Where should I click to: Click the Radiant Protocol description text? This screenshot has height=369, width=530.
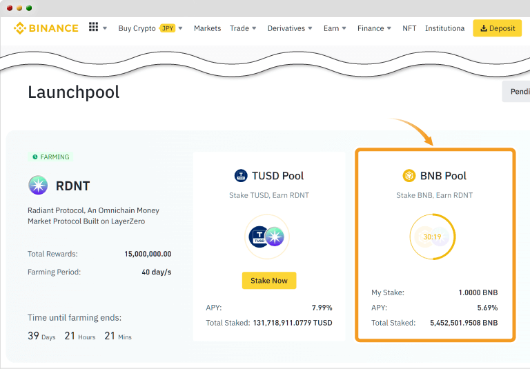click(93, 216)
